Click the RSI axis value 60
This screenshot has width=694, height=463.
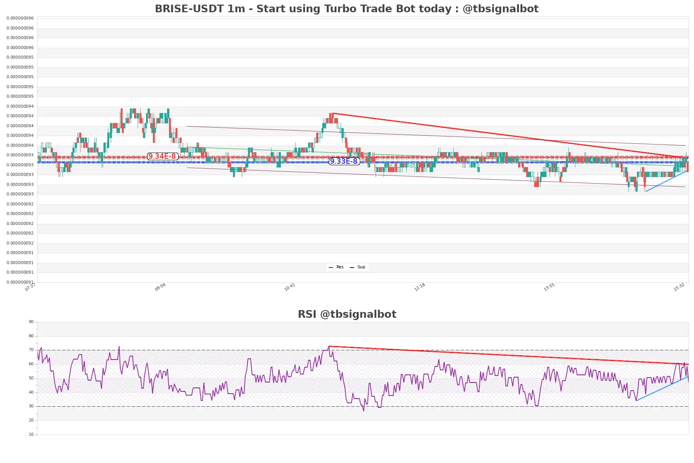click(31, 364)
